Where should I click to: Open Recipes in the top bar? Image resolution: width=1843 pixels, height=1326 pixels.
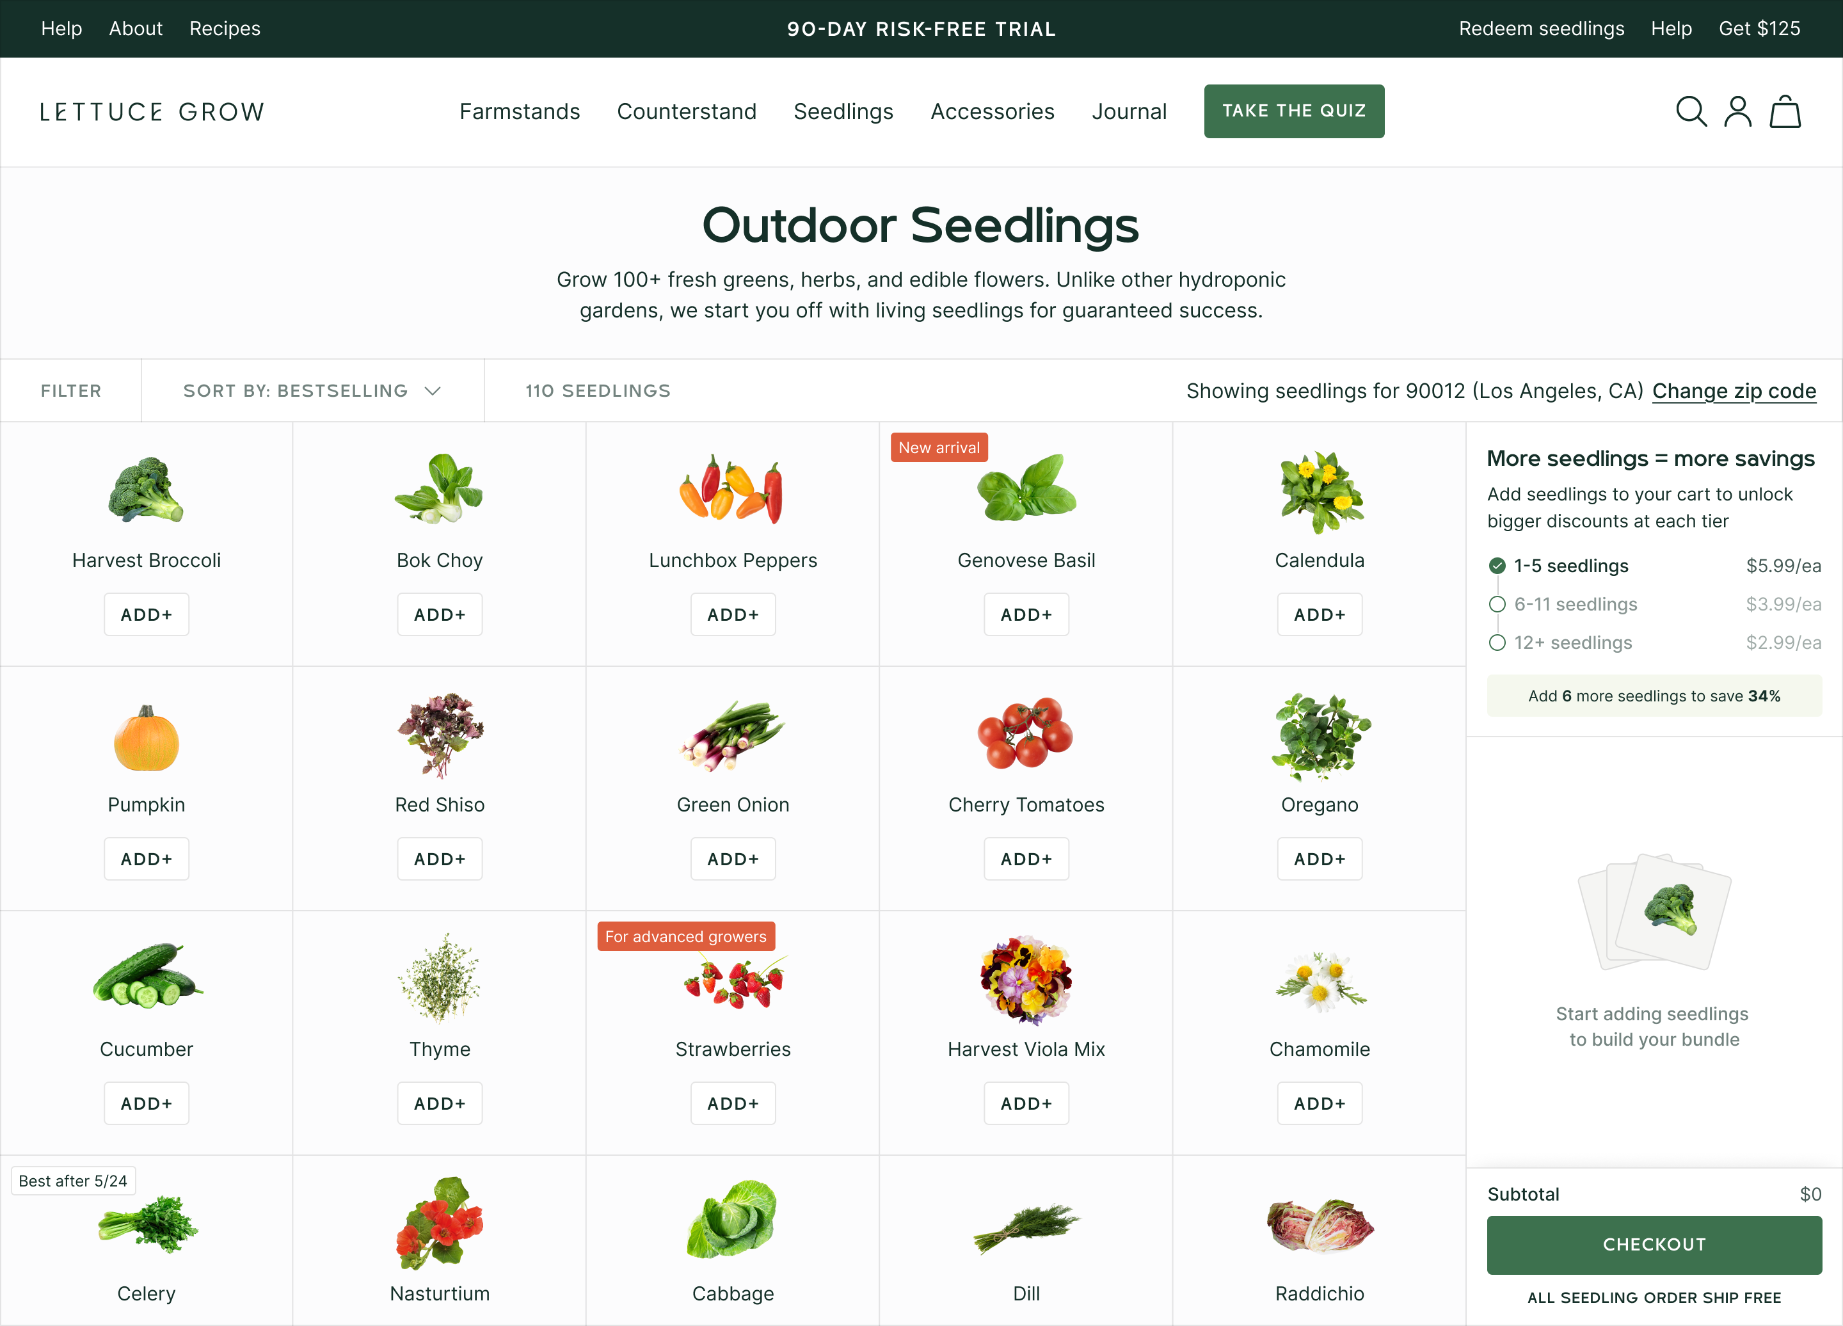[225, 28]
